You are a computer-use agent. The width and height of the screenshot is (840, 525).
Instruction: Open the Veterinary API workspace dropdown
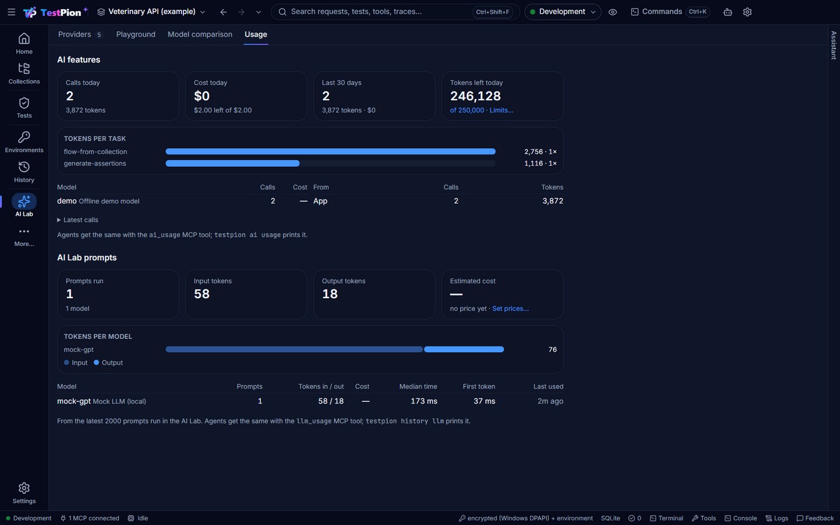coord(151,12)
